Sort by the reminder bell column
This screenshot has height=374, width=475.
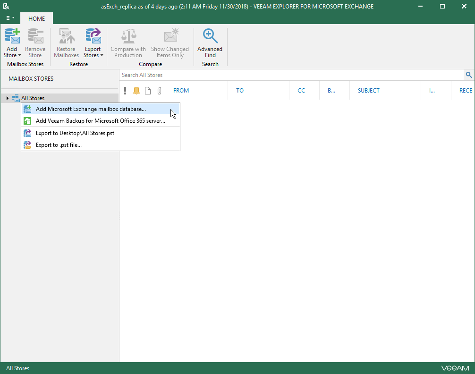pos(136,90)
